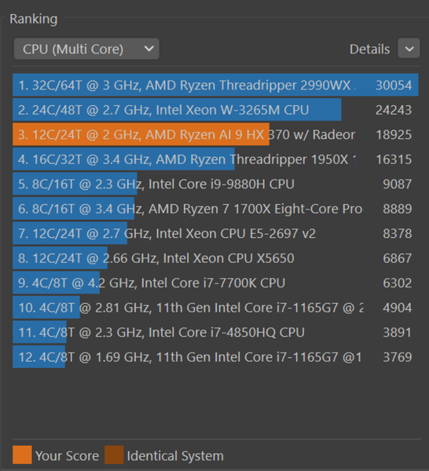Select the Intel Core i9-9880H row

click(x=215, y=184)
